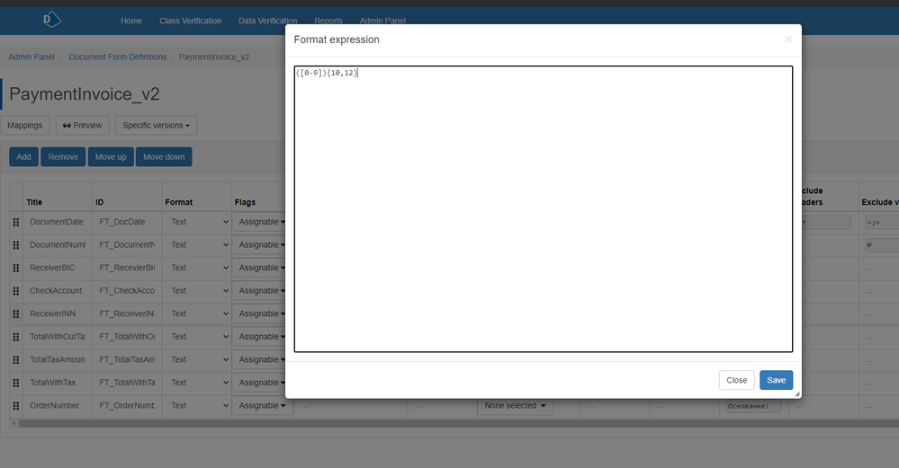Open Reports in the top navigation
Screen dimensions: 899x468
tap(328, 21)
